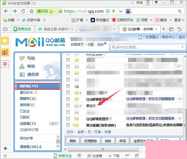Viewport: 187px width, 159px height.
Task: Tick checkbox for the 惠安女 email
Action: pos(68,106)
